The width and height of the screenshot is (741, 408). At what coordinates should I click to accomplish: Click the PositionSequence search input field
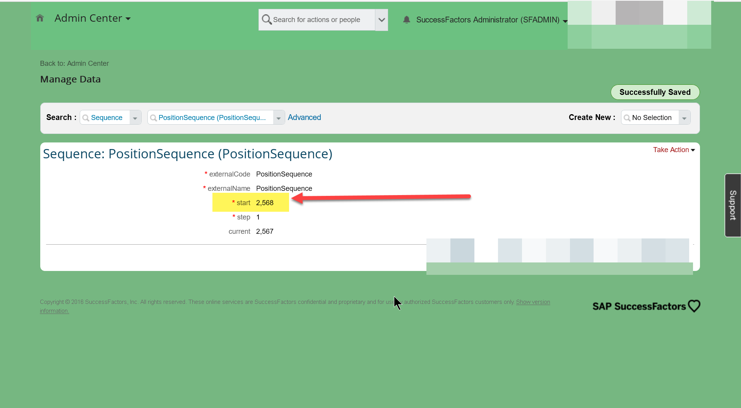[x=211, y=118]
